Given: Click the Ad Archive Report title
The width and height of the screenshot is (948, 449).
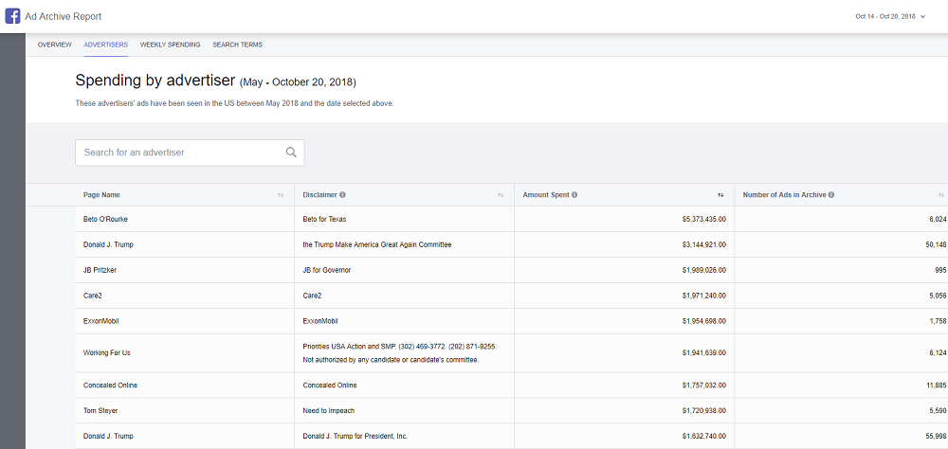Looking at the screenshot, I should (64, 16).
